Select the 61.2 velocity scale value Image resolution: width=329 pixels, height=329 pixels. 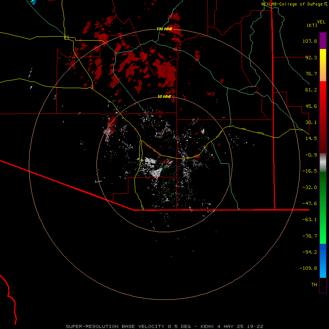tap(311, 90)
